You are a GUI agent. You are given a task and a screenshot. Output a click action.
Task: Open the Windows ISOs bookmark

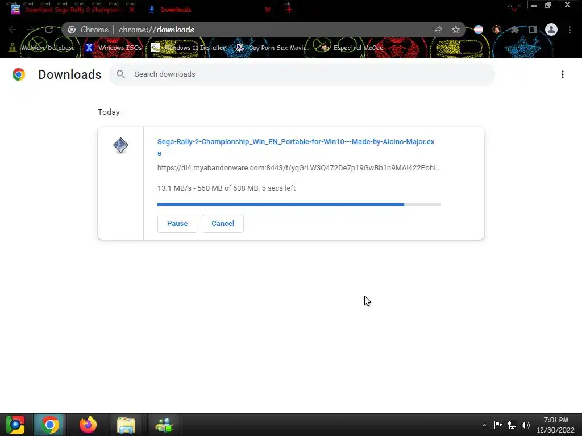pyautogui.click(x=113, y=48)
